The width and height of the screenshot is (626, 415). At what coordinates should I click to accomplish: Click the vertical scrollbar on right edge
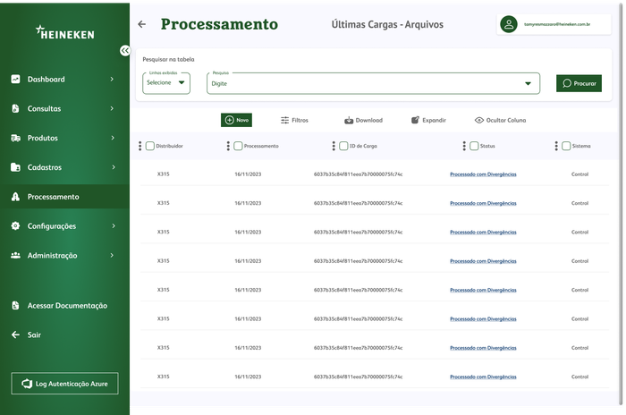coord(621,204)
